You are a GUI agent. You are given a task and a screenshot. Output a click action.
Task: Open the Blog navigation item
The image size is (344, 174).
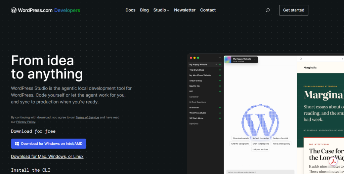point(144,10)
